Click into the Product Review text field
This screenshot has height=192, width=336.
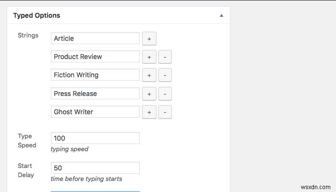pos(95,57)
